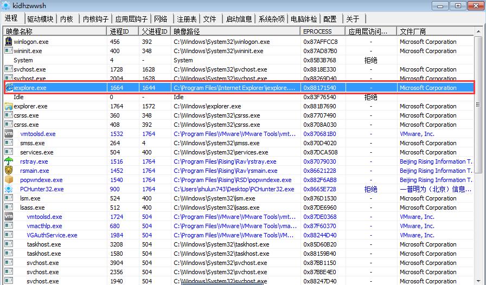The image size is (486, 285).
Task: Select the Idle process row name
Action: pyautogui.click(x=18, y=97)
